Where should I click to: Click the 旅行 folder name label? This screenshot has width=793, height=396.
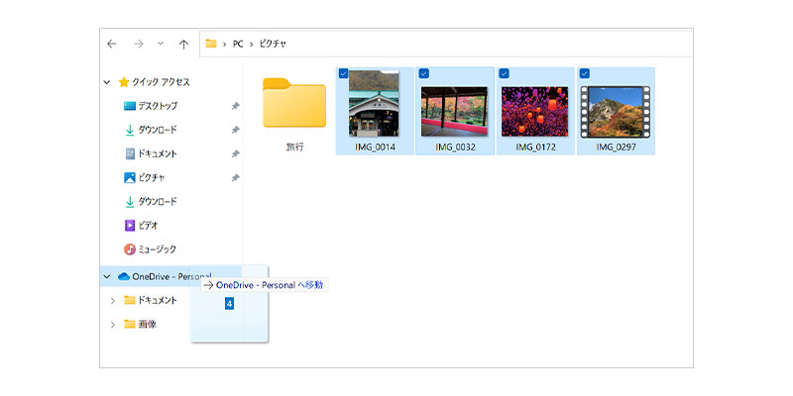pos(294,147)
